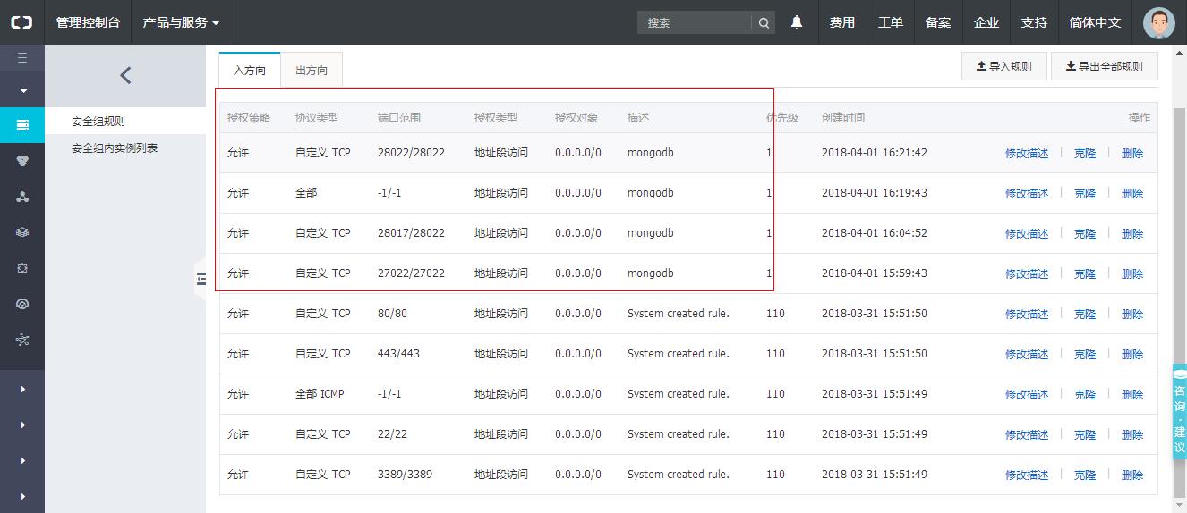Click the Alibaba Cloud logo icon
1187x513 pixels.
click(21, 22)
